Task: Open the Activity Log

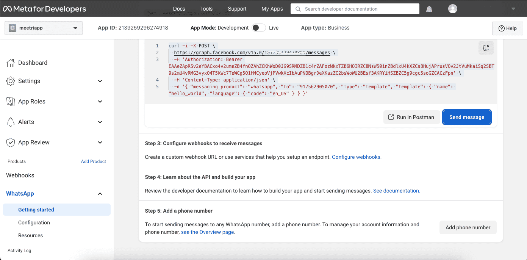Action: tap(19, 251)
